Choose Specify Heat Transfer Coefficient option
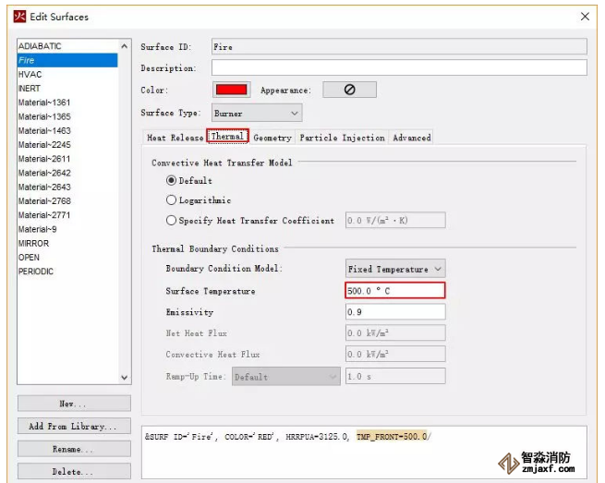 172,221
